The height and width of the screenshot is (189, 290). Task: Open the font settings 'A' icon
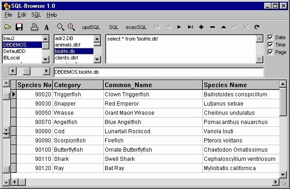[46, 27]
